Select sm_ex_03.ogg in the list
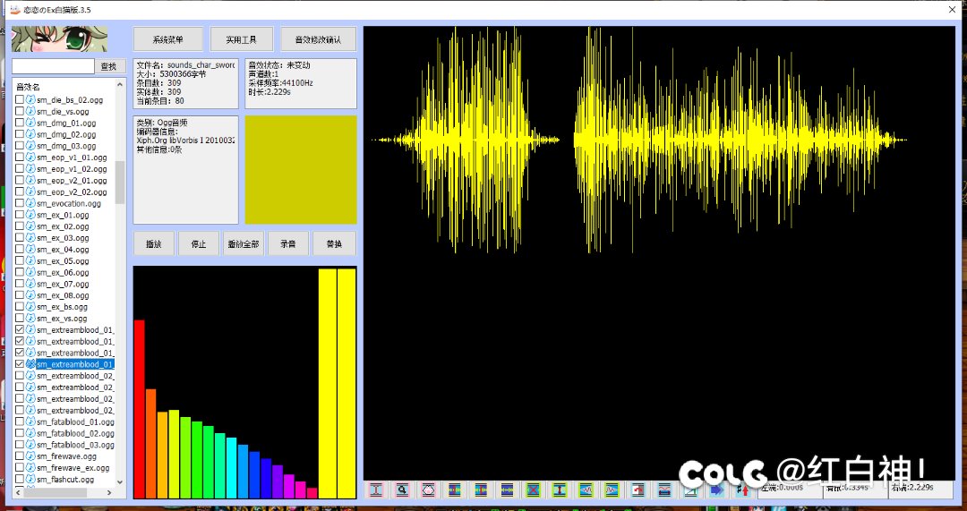 [63, 238]
